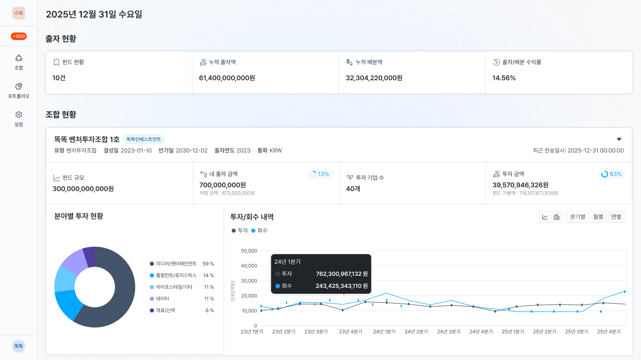Select the 데이터 legend entry
This screenshot has width=641, height=360.
pyautogui.click(x=182, y=299)
